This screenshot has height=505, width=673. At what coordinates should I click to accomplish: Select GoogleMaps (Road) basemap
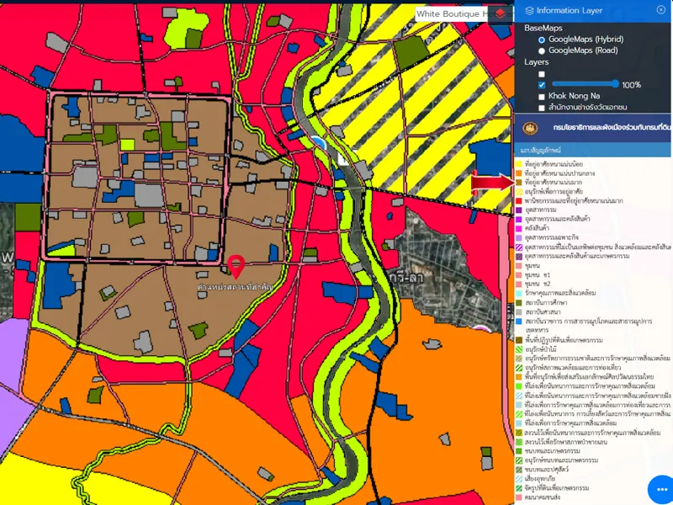tap(542, 50)
